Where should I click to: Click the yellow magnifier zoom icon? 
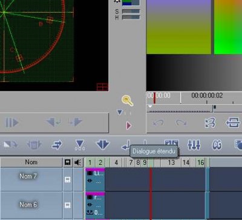127,101
